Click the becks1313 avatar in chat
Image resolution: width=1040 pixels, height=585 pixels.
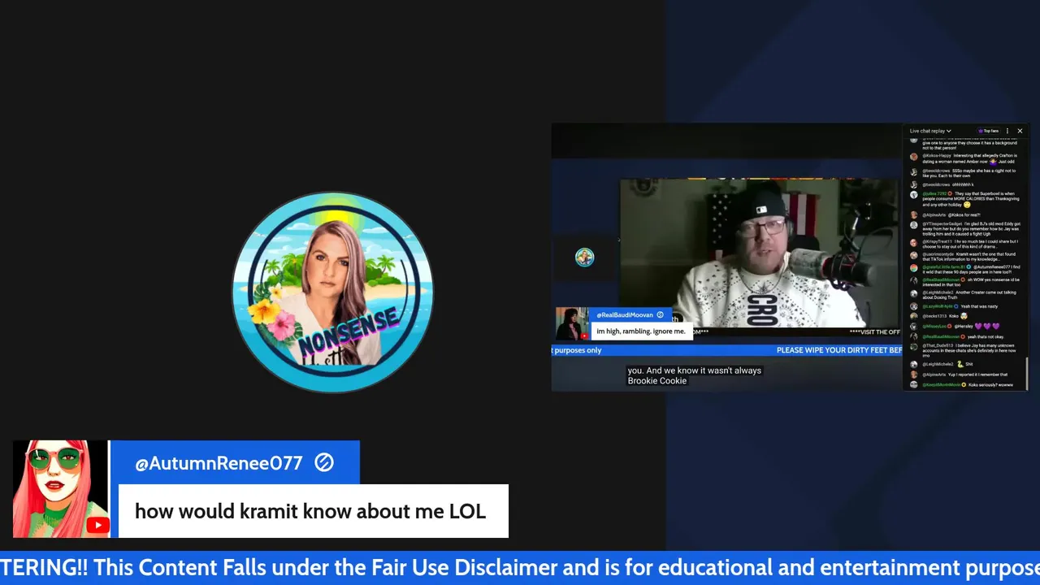pos(914,316)
